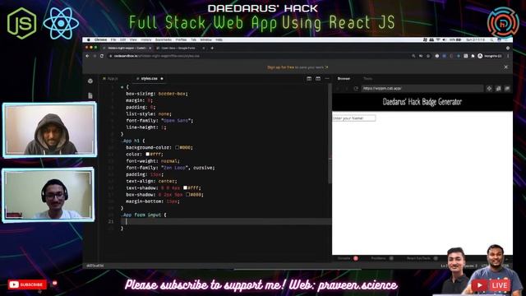526x296 pixels.
Task: Open the CodeSandbox menu icon in the sidebar
Action: [x=90, y=81]
